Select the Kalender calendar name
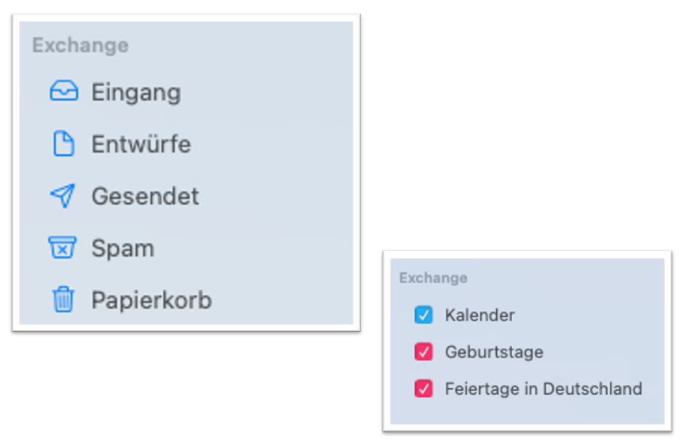The width and height of the screenshot is (687, 439). 480,315
